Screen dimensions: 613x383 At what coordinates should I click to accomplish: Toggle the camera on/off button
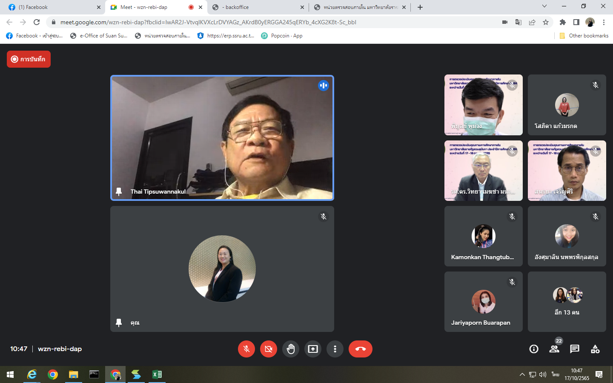[x=269, y=349]
